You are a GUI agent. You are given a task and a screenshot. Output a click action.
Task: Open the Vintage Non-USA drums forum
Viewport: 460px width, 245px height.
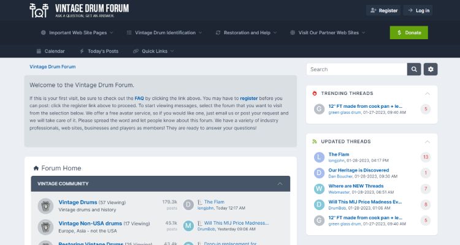pyautogui.click(x=90, y=224)
